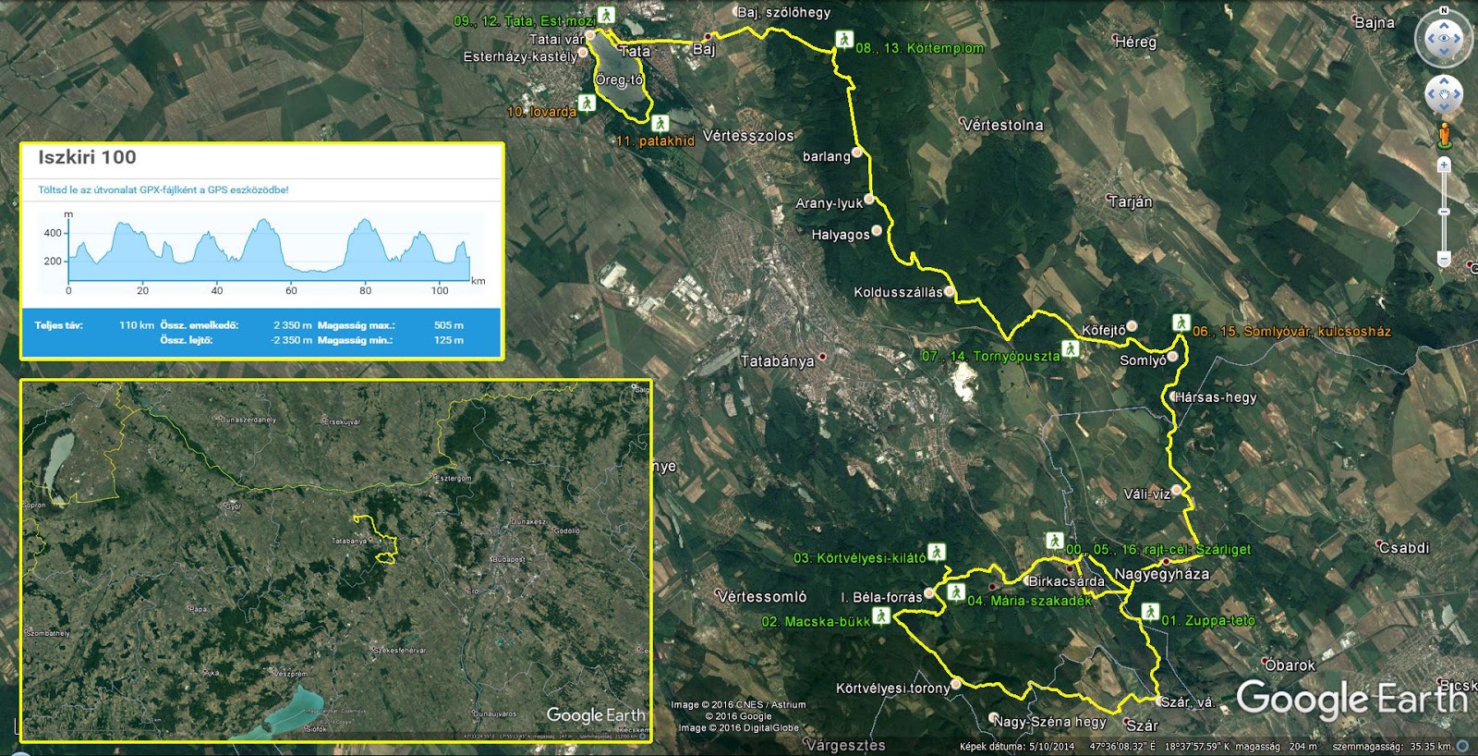Image resolution: width=1478 pixels, height=756 pixels.
Task: Click hiker icon at rajt-cél Szárliget
Action: click(1054, 541)
